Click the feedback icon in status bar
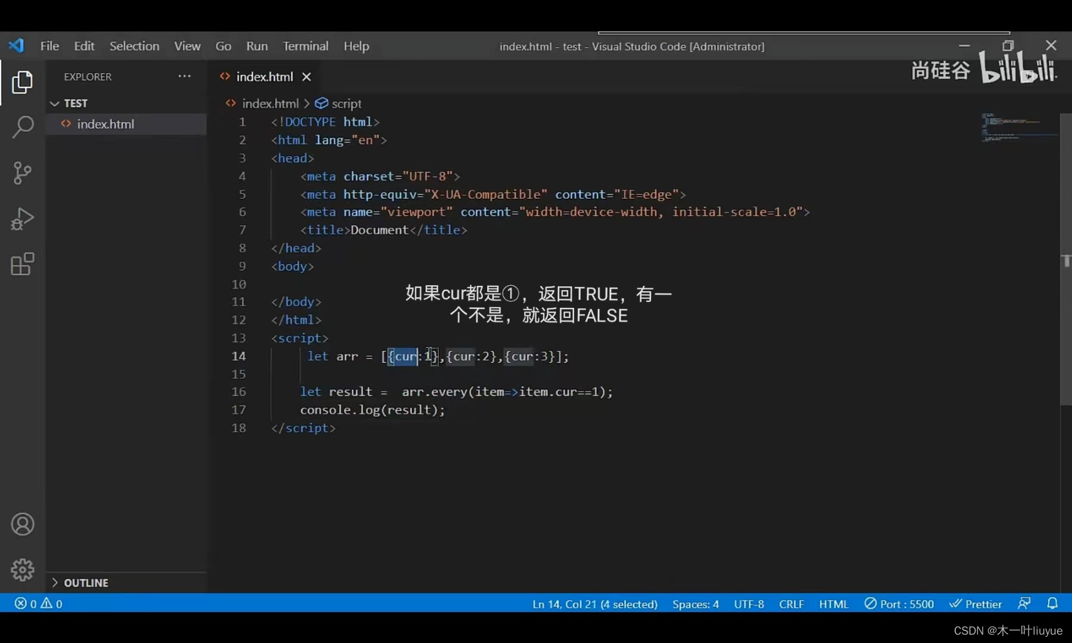 [1024, 604]
